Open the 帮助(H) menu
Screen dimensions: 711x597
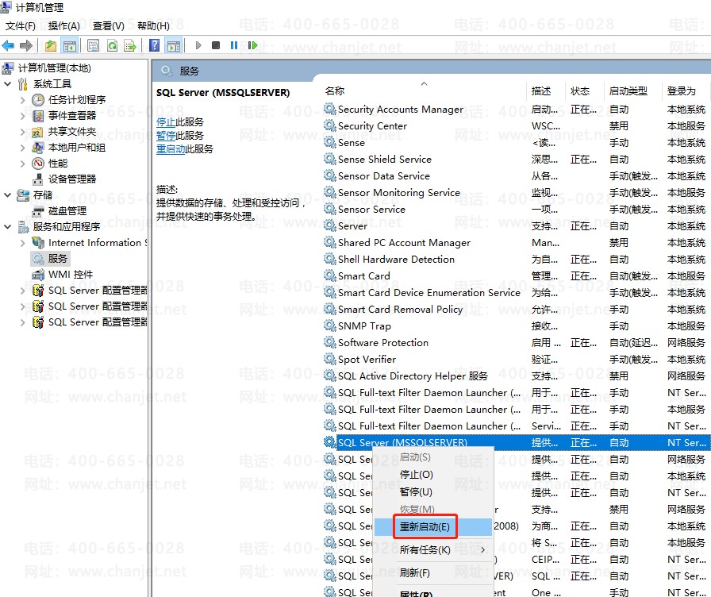(x=153, y=26)
